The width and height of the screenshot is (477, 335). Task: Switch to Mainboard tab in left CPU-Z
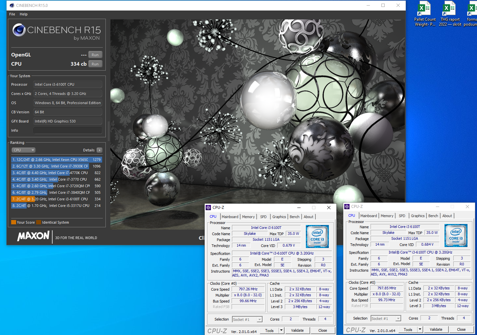tap(230, 217)
